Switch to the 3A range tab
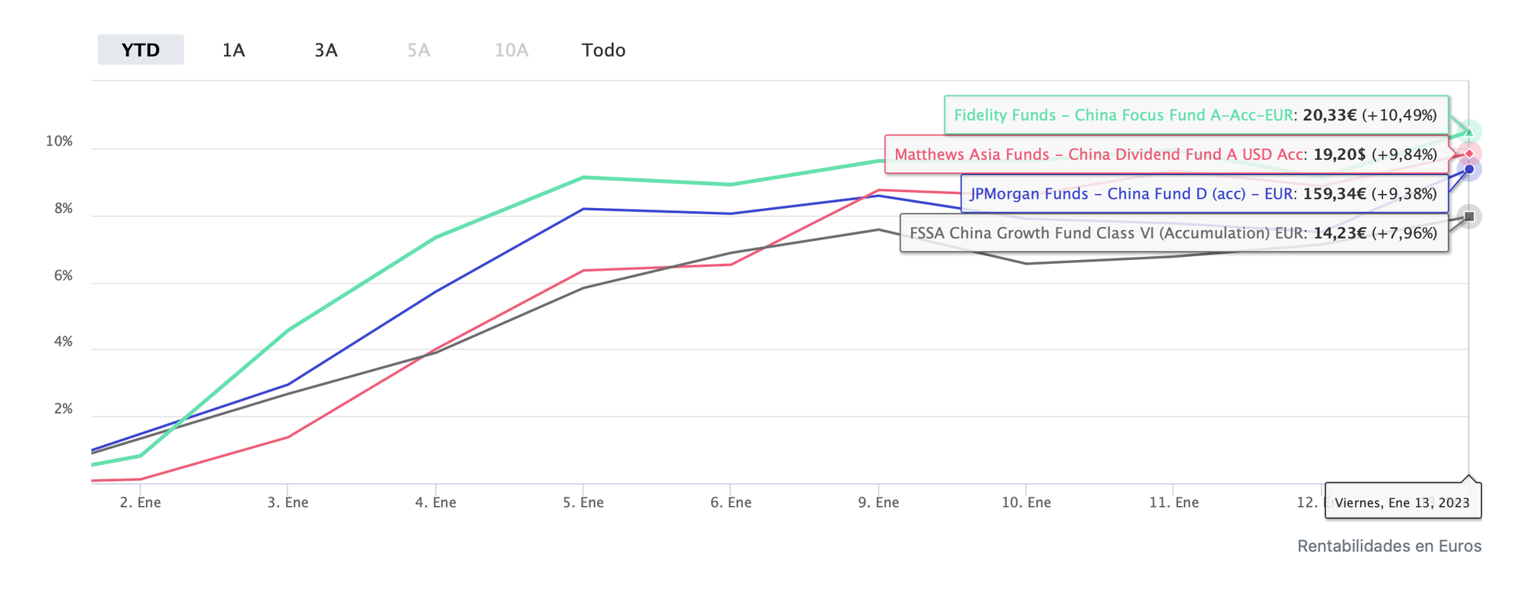This screenshot has width=1529, height=591. coord(326,50)
